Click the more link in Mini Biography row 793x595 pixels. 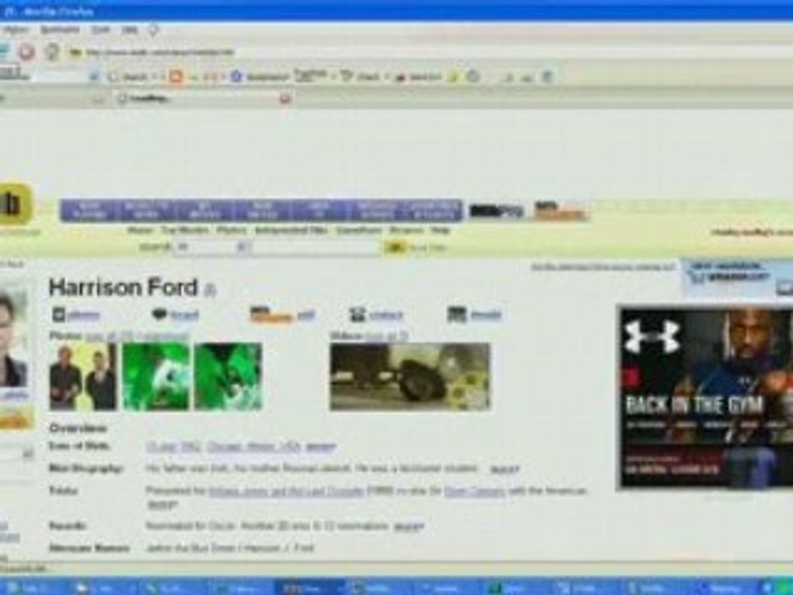[x=504, y=469]
